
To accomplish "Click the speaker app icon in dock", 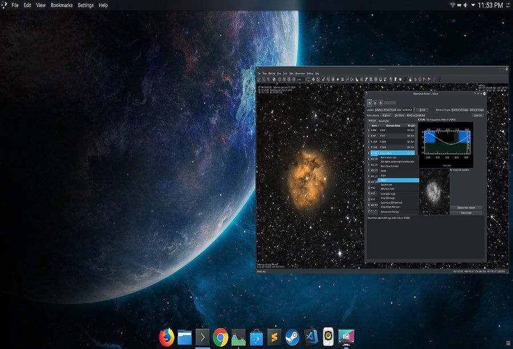I will (x=328, y=338).
